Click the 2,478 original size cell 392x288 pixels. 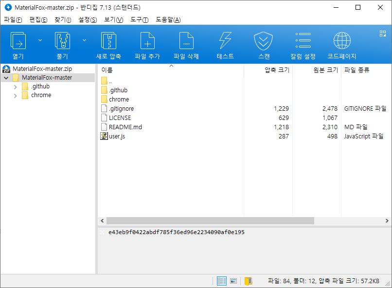(330, 109)
